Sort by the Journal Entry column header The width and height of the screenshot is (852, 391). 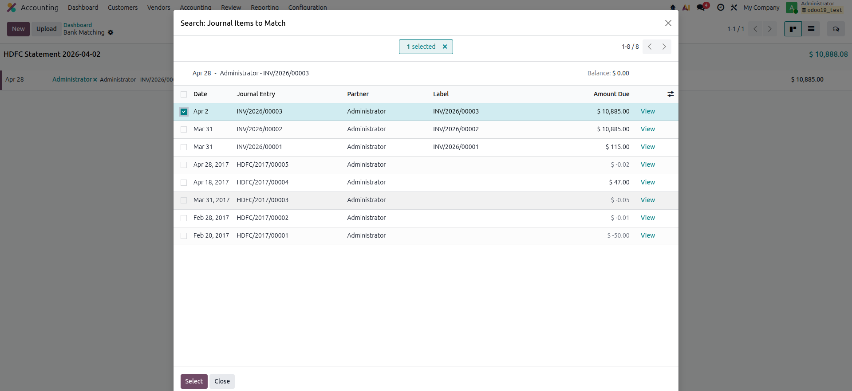click(x=256, y=94)
